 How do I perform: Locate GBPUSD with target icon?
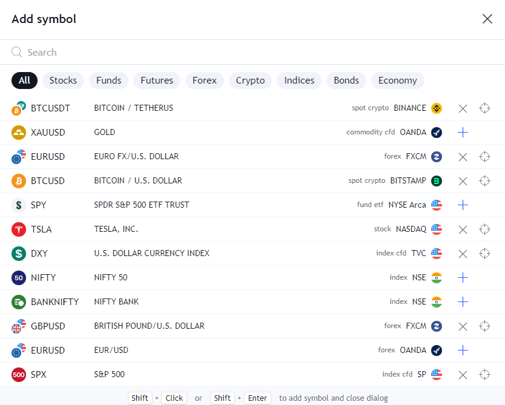(484, 326)
